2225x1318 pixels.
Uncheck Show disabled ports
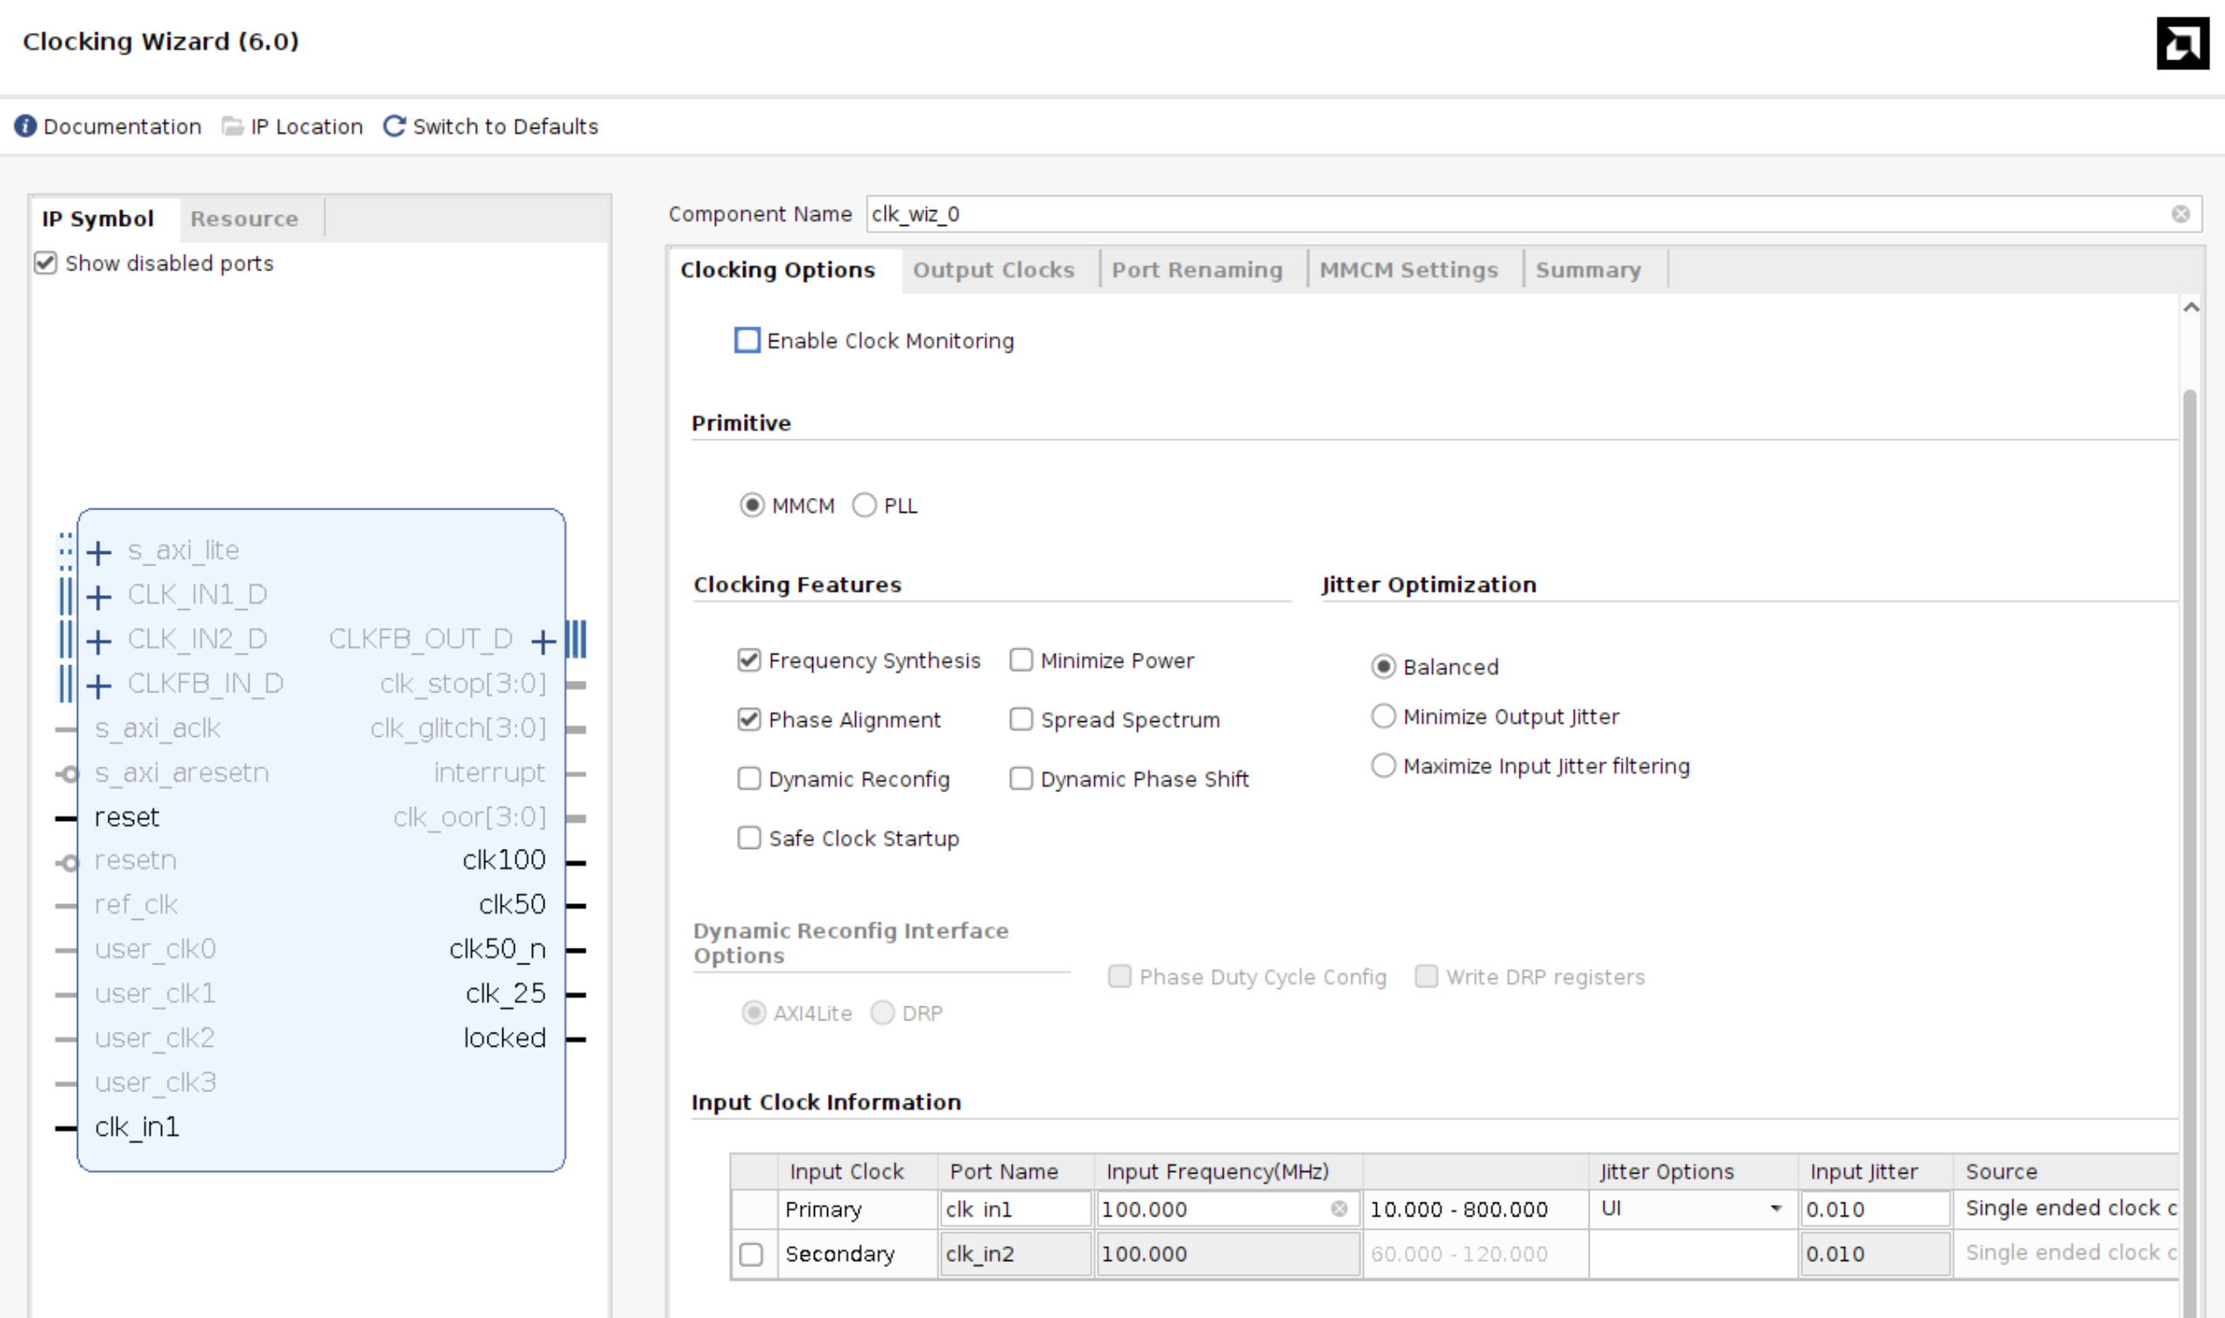(46, 263)
